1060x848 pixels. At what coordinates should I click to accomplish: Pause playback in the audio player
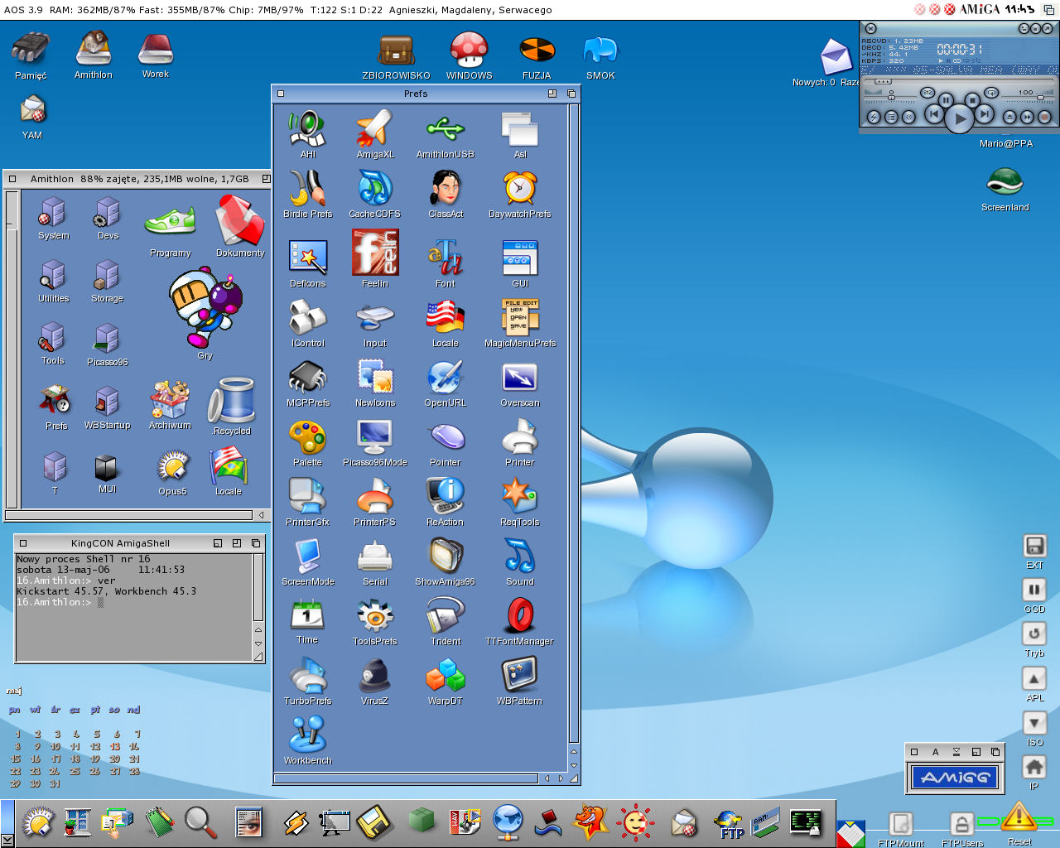click(946, 100)
